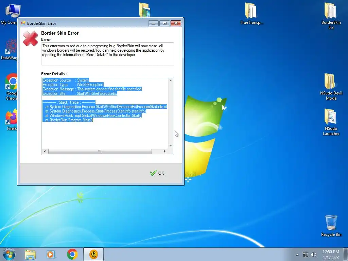The height and width of the screenshot is (261, 348).
Task: Open the BorderSkin 0.3 desktop folder
Action: [331, 16]
